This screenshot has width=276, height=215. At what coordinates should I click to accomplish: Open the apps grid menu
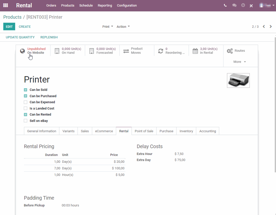pyautogui.click(x=5, y=5)
